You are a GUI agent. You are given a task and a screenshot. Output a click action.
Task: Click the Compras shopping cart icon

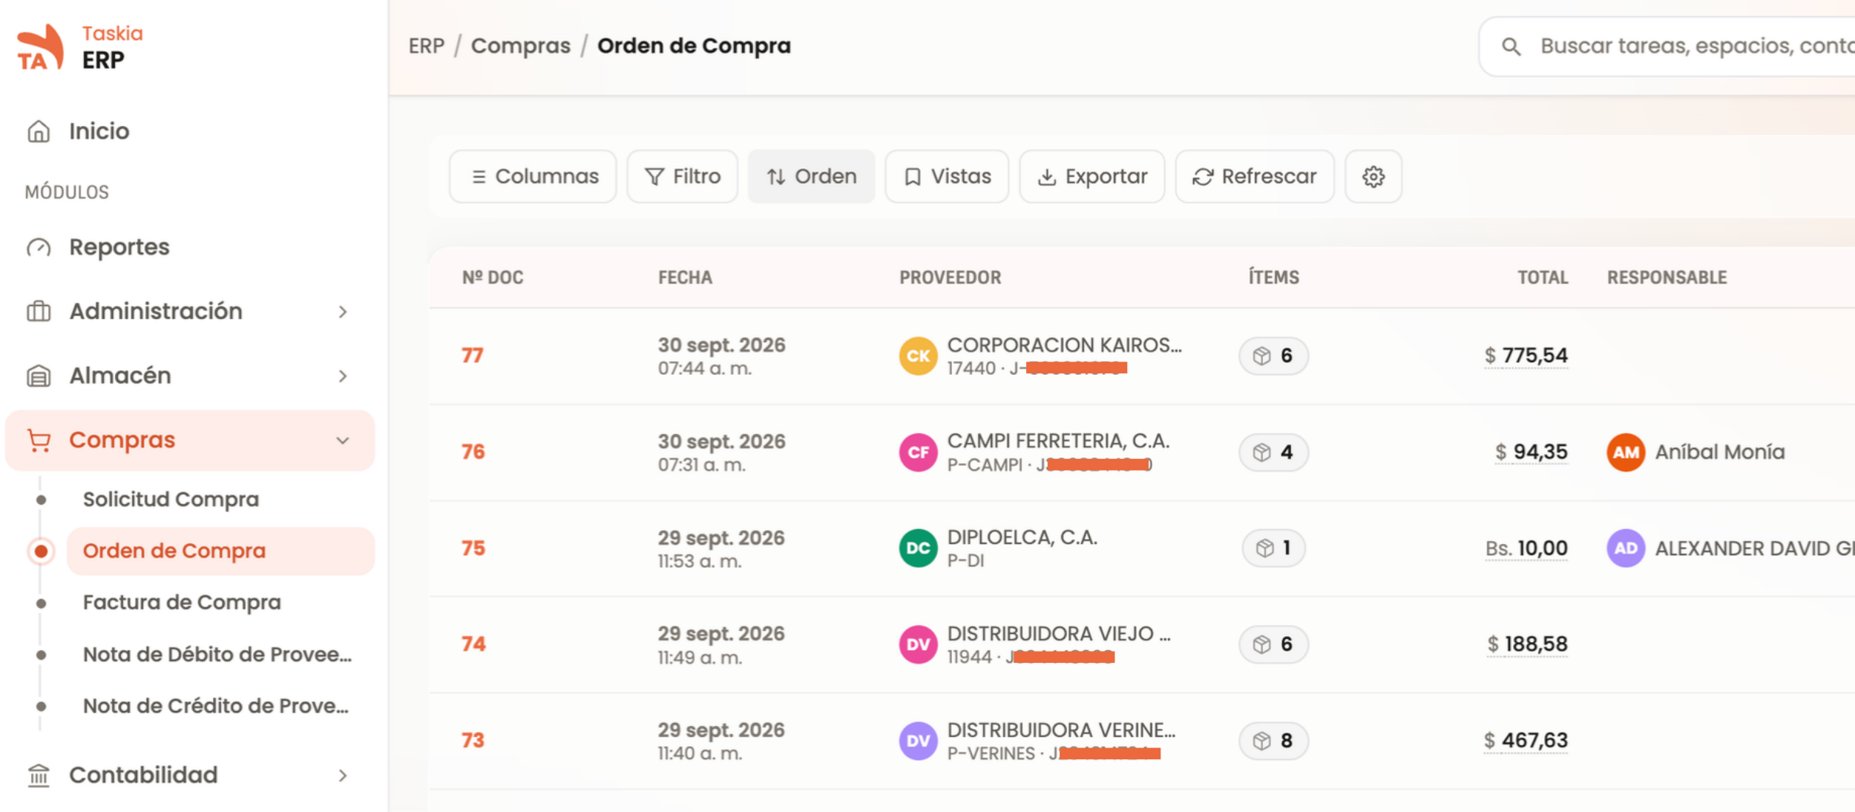pyautogui.click(x=39, y=440)
